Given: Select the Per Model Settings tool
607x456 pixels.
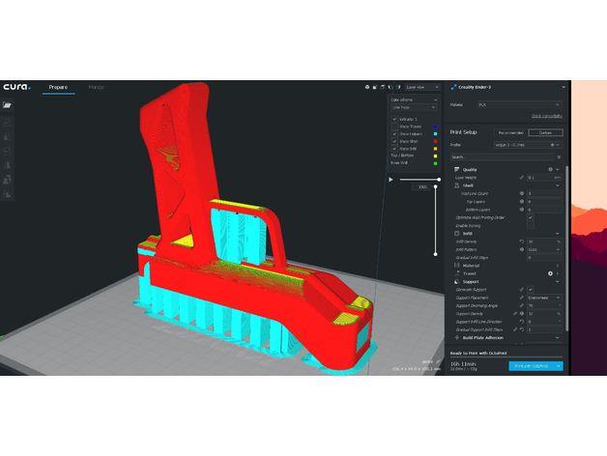Looking at the screenshot, I should point(8,178).
